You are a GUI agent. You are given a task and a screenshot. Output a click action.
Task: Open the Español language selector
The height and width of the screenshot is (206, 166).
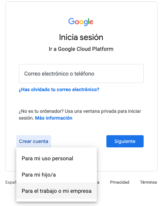pos(11,182)
